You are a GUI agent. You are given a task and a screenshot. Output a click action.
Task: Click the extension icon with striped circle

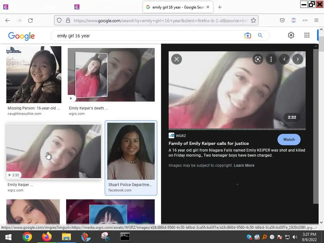click(293, 20)
